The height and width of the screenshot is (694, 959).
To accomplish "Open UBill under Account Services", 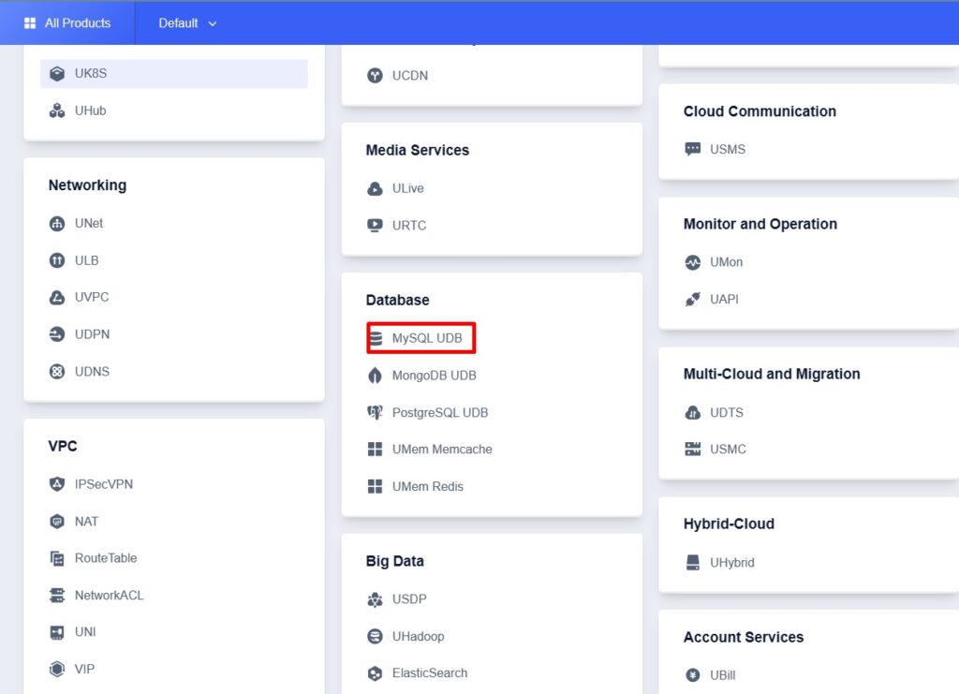I will click(721, 675).
